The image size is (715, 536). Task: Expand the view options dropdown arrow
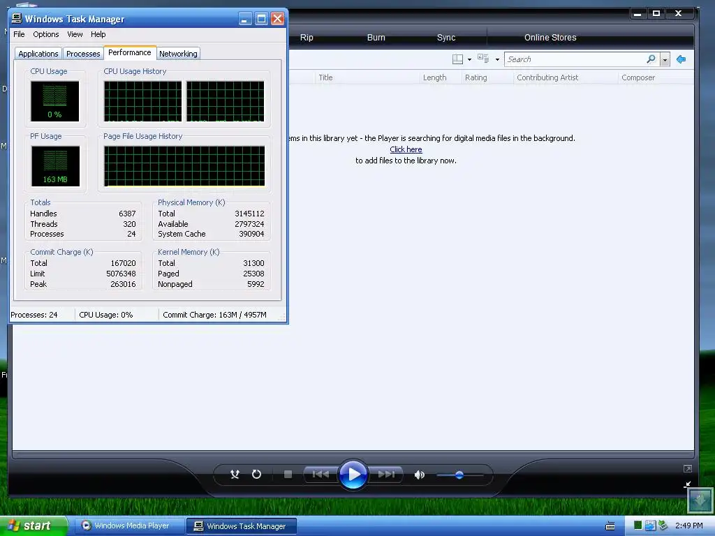coord(497,60)
